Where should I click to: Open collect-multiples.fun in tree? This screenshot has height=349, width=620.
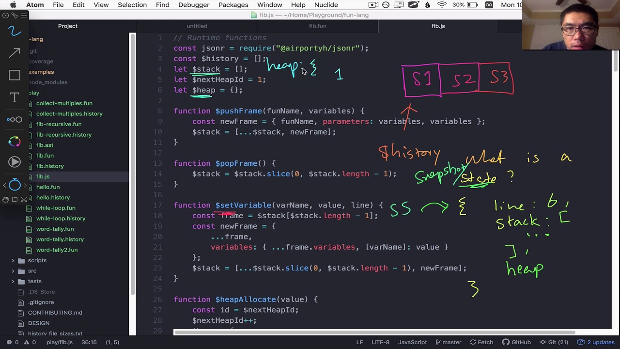click(x=64, y=103)
